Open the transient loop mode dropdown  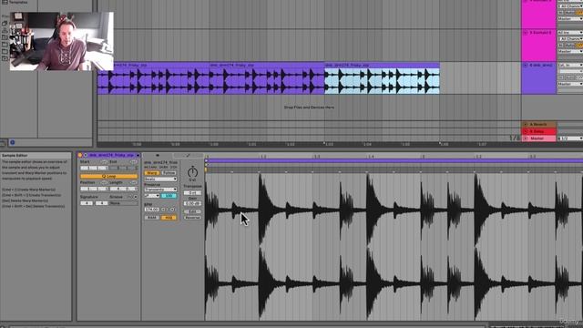click(x=152, y=196)
